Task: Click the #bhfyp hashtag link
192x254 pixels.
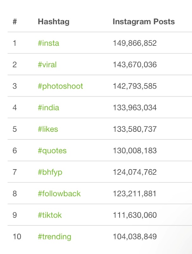Action: pyautogui.click(x=50, y=172)
